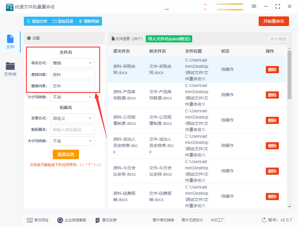
Task: Click the file icon beside 文件信息
Action: [x=113, y=39]
